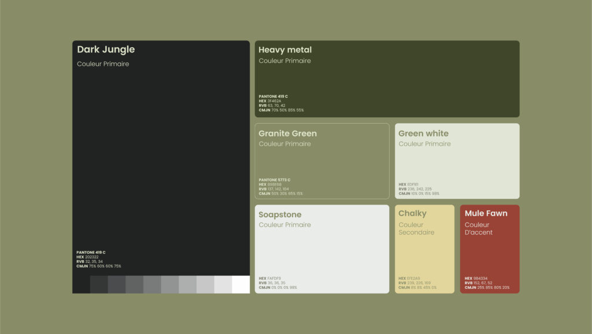Click Couleur D'accent label on Mule Fawn
The width and height of the screenshot is (592, 334).
click(x=479, y=229)
